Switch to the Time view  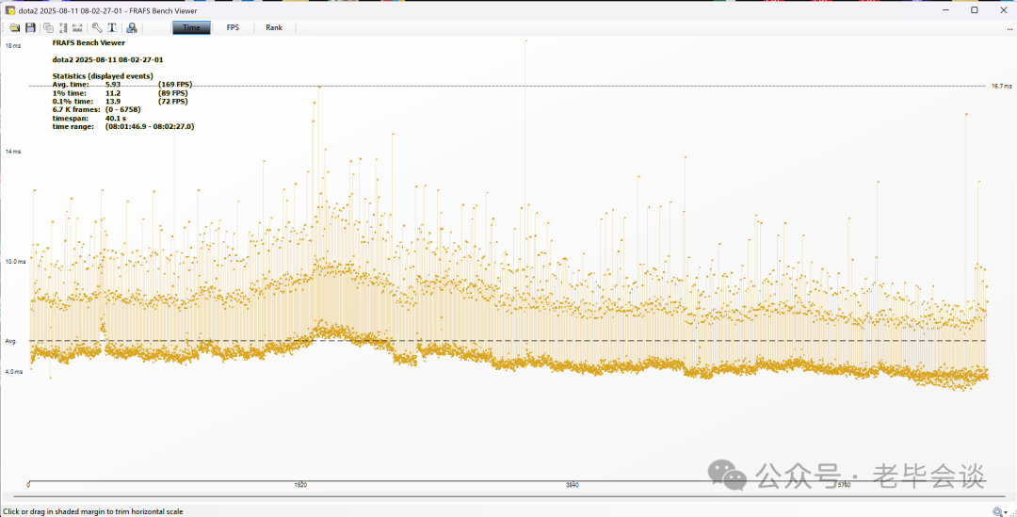tap(191, 28)
